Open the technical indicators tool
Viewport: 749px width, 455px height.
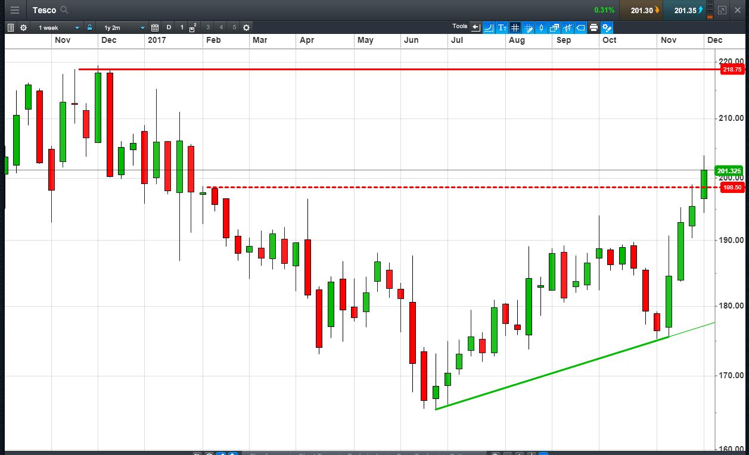click(567, 27)
